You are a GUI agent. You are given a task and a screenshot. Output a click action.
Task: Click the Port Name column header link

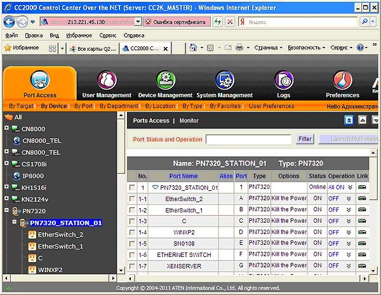[183, 176]
